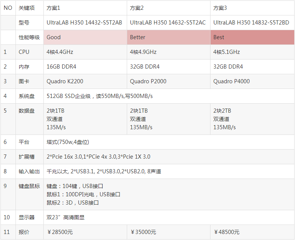Click the pink Better performance cell
This screenshot has height=240, width=295.
pyautogui.click(x=169, y=37)
